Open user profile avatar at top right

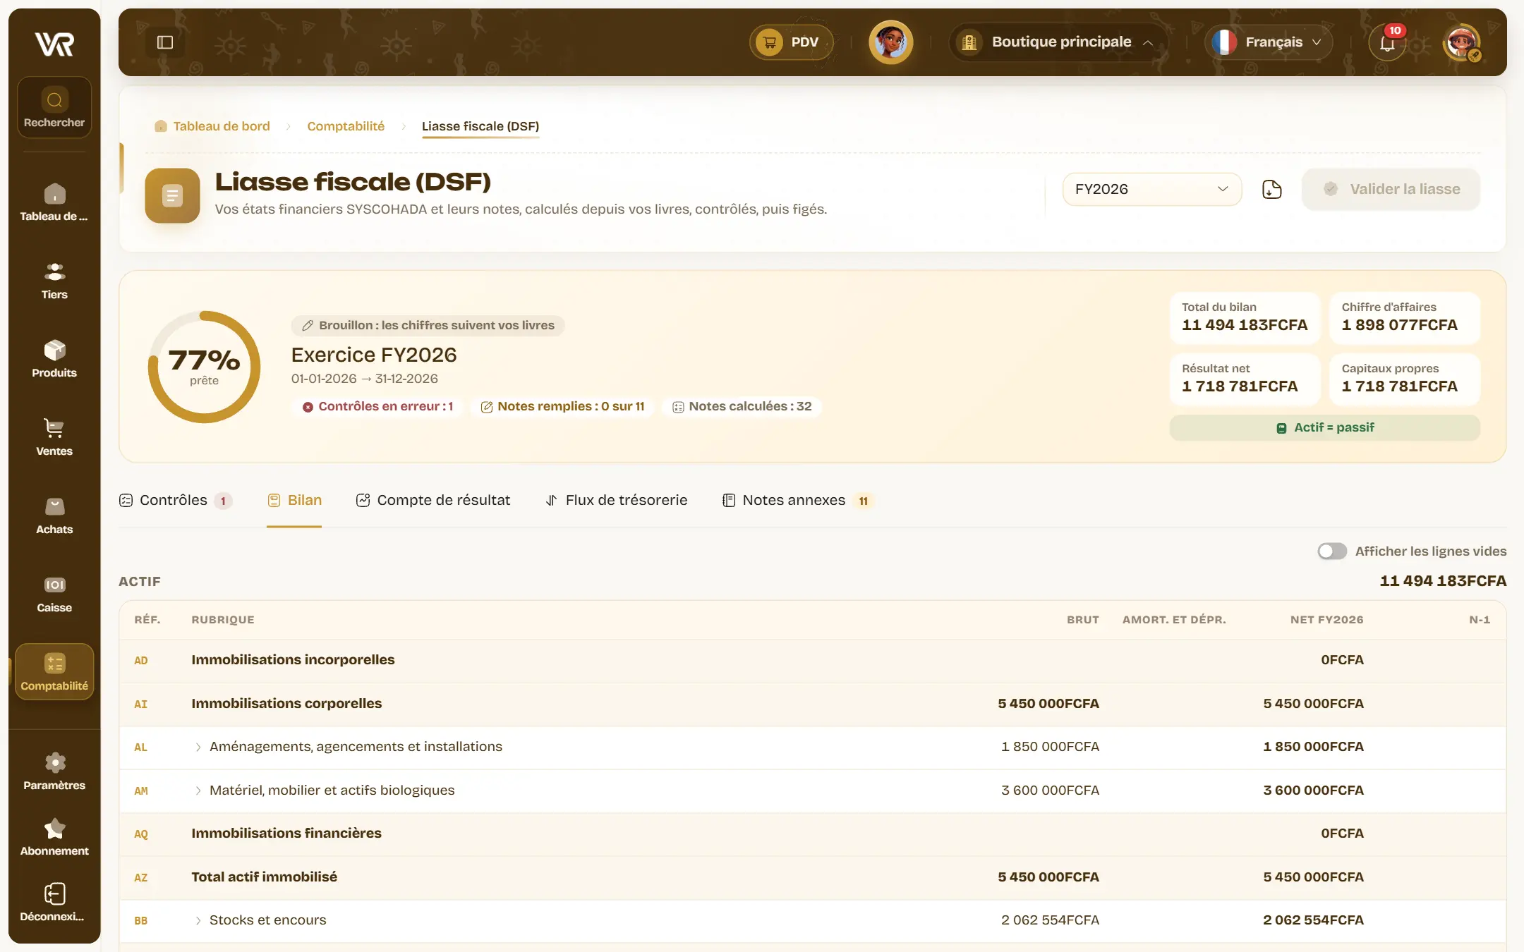1462,42
